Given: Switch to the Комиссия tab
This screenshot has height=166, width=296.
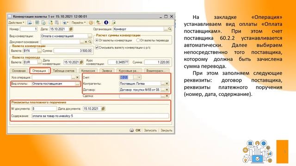Looking at the screenshot, I should click(88, 71).
